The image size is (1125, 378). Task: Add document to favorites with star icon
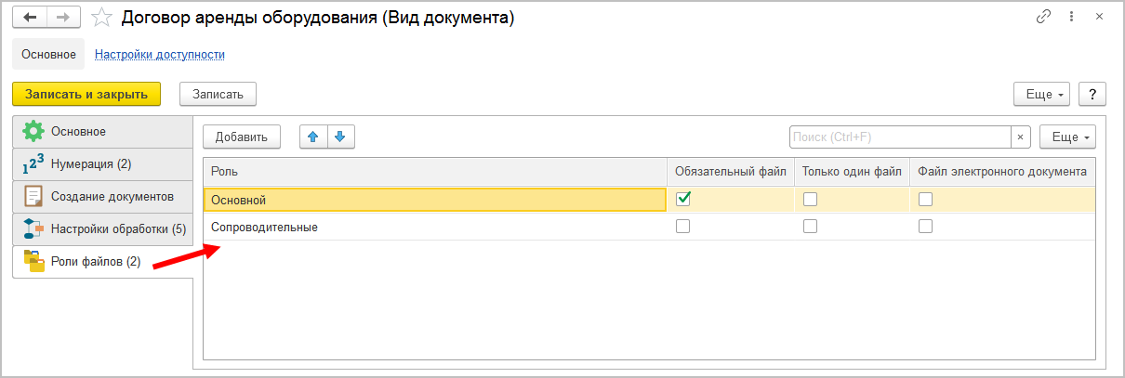pos(102,17)
